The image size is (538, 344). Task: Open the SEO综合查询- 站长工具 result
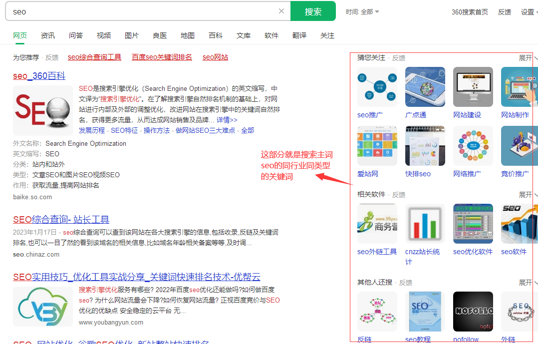pyautogui.click(x=61, y=219)
